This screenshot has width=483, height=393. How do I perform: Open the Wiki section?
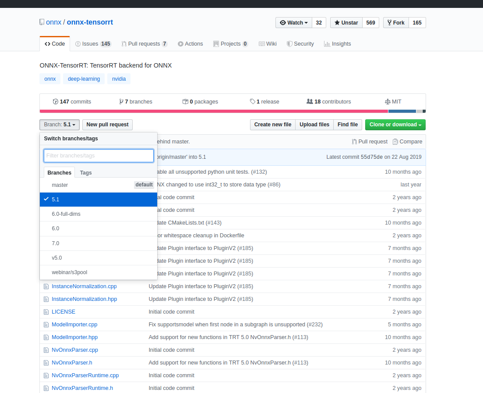pos(267,43)
